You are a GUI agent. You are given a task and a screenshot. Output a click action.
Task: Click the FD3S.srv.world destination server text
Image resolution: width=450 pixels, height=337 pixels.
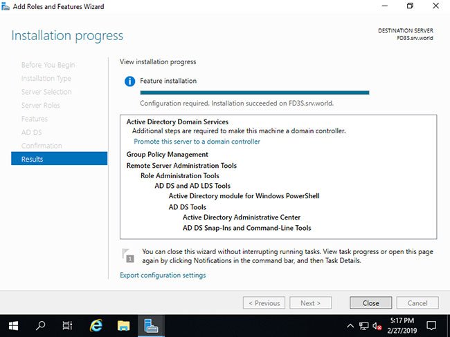pos(415,38)
